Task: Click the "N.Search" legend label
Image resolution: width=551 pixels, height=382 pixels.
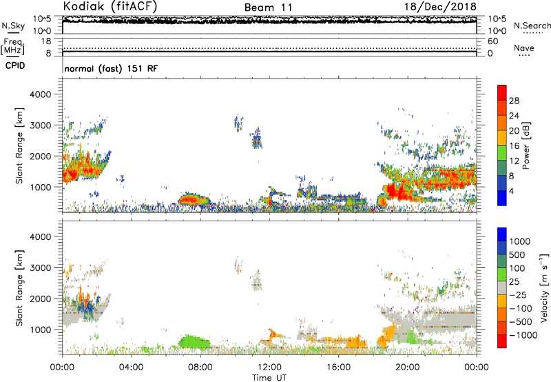Action: point(532,26)
